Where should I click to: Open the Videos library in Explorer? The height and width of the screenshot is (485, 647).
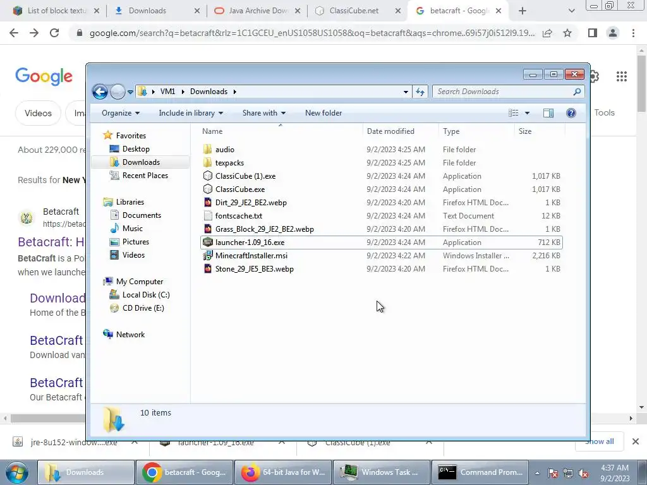point(133,255)
